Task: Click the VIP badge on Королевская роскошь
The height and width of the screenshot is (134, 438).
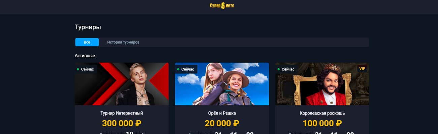Action: pos(362,69)
